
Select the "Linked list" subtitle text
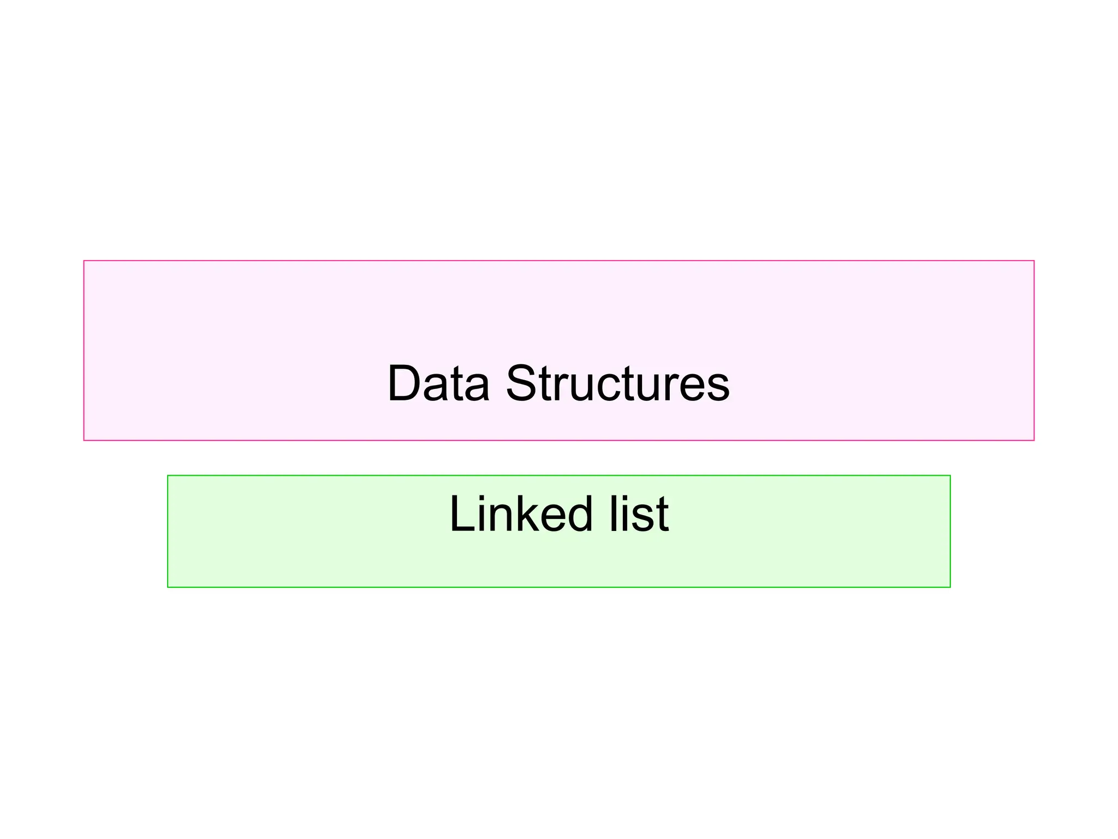tap(558, 513)
